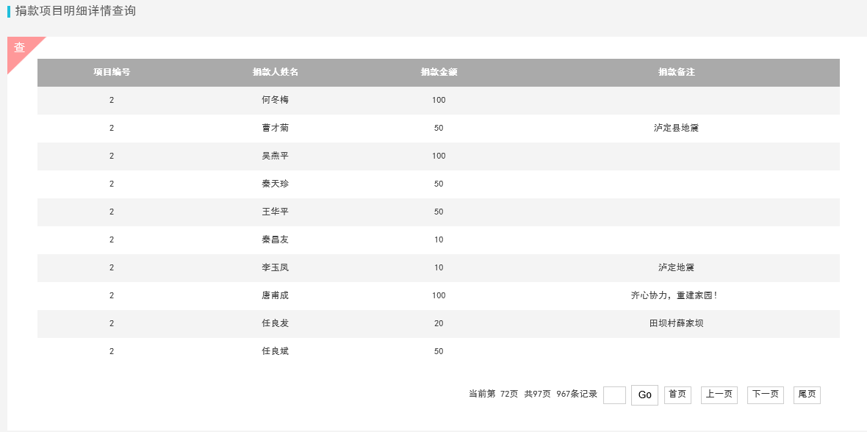Image resolution: width=867 pixels, height=432 pixels.
Task: Go to next page (下一页)
Action: (766, 395)
